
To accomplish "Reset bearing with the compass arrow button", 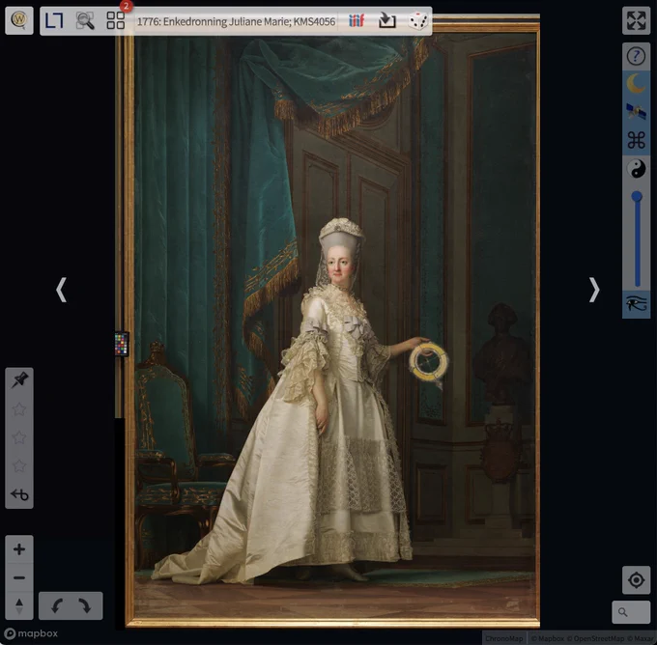I will click(x=19, y=605).
